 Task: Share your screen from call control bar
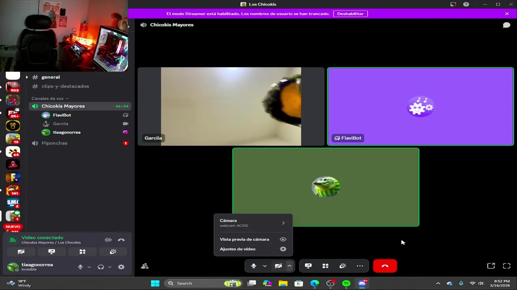pyautogui.click(x=308, y=266)
